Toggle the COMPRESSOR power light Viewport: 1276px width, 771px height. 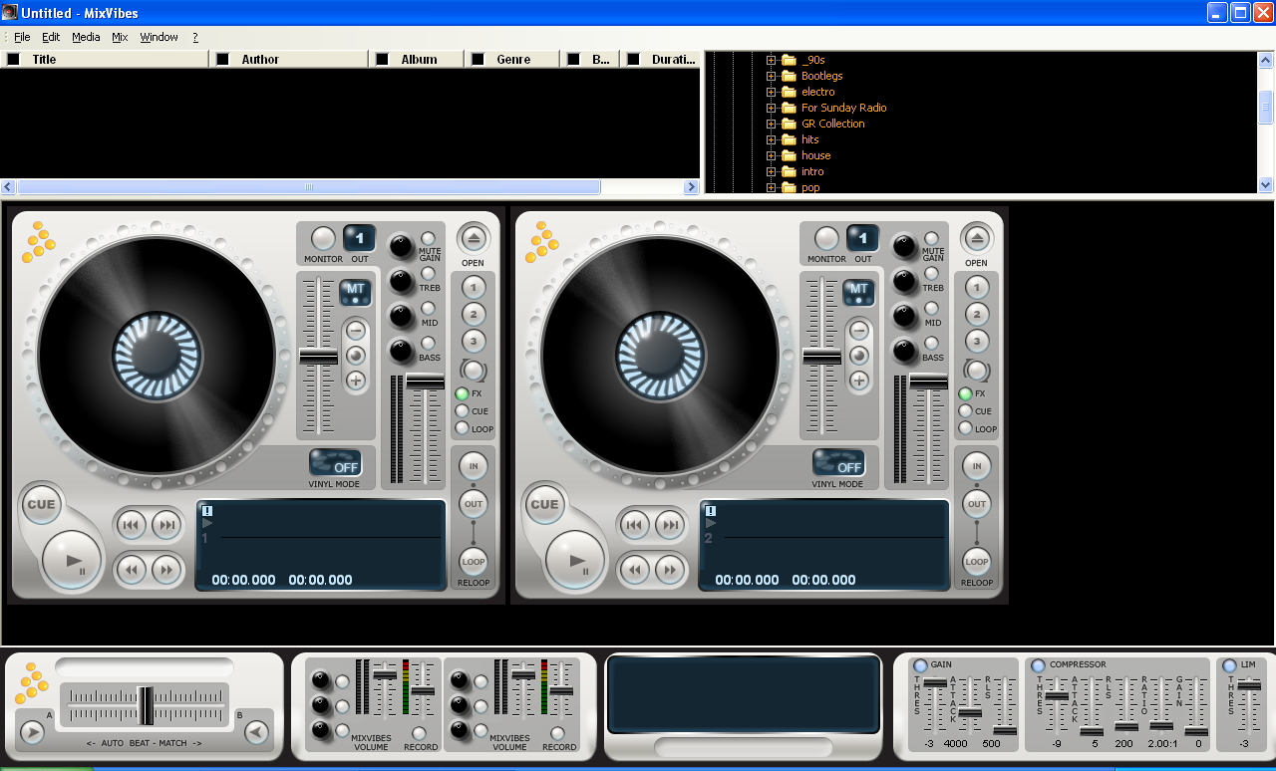tap(1039, 665)
